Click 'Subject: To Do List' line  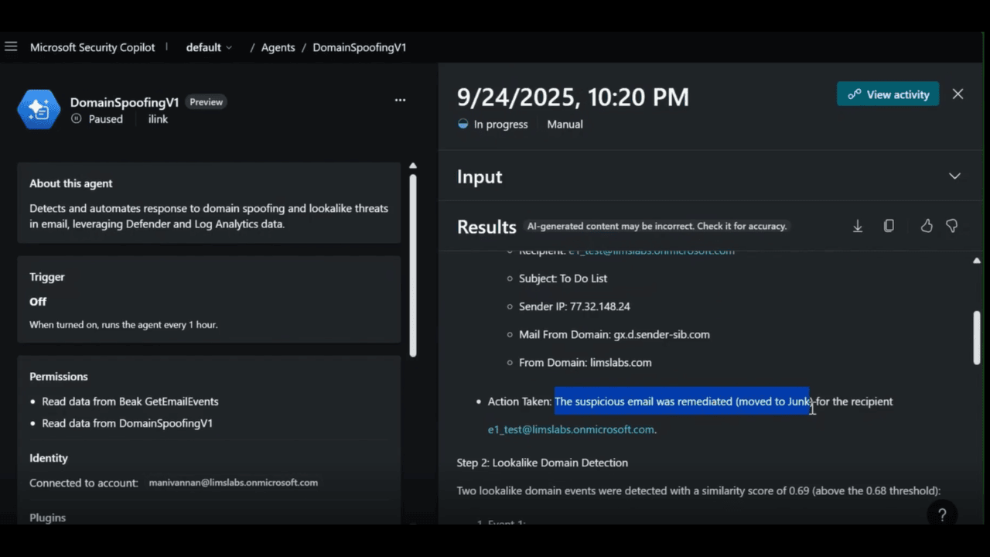[563, 278]
